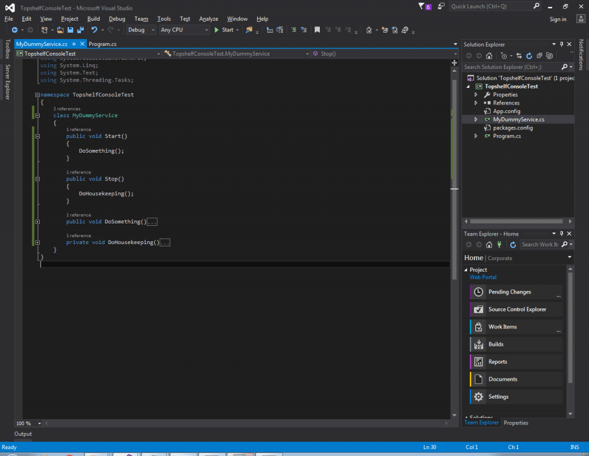Switch to the Program.cs tab
Screen dimensions: 589x456
(102, 44)
